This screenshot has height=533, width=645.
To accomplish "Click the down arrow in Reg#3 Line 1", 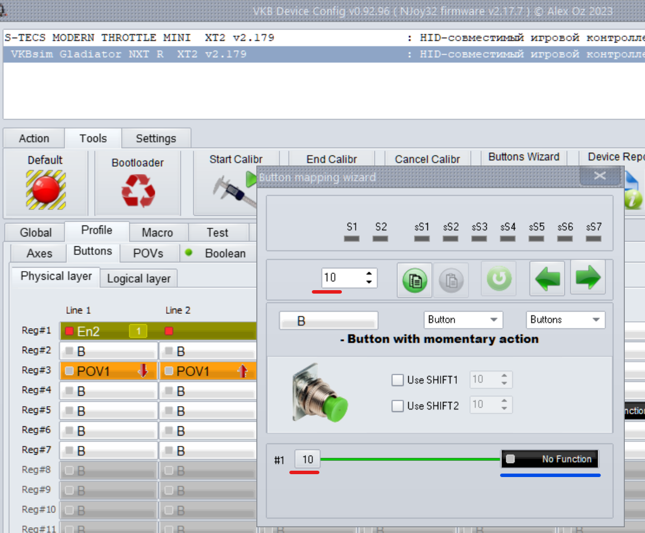I will tap(143, 371).
